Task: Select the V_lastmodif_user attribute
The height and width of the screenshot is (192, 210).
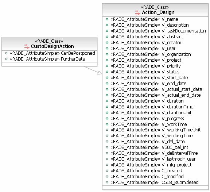Action: (x=153, y=159)
